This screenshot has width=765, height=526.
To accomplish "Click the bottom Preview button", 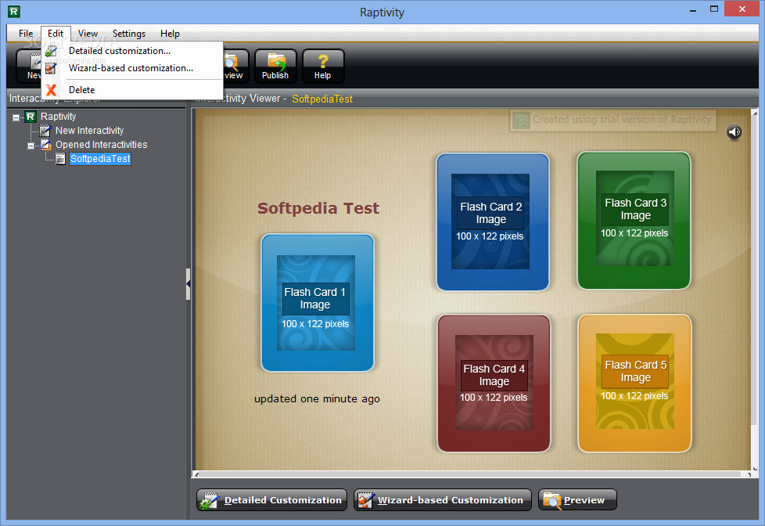I will point(577,500).
